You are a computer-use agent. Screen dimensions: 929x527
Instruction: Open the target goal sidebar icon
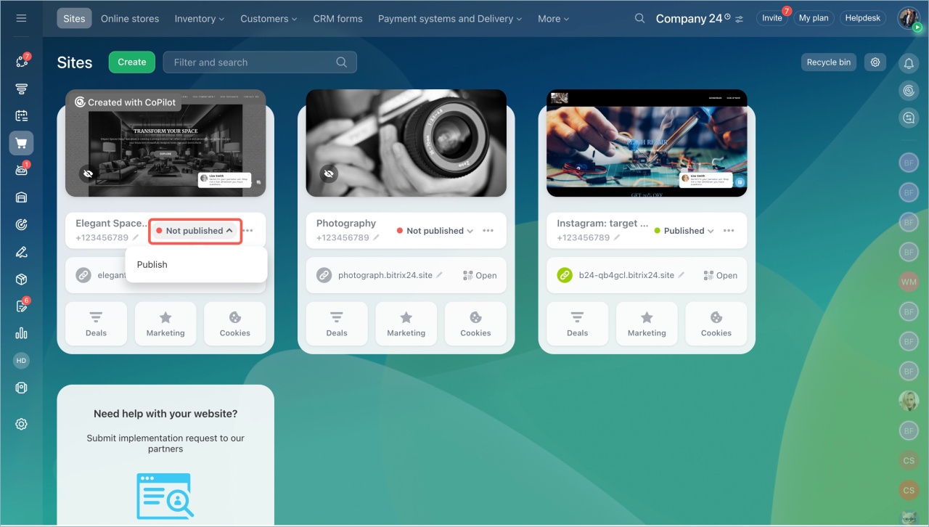(x=22, y=224)
